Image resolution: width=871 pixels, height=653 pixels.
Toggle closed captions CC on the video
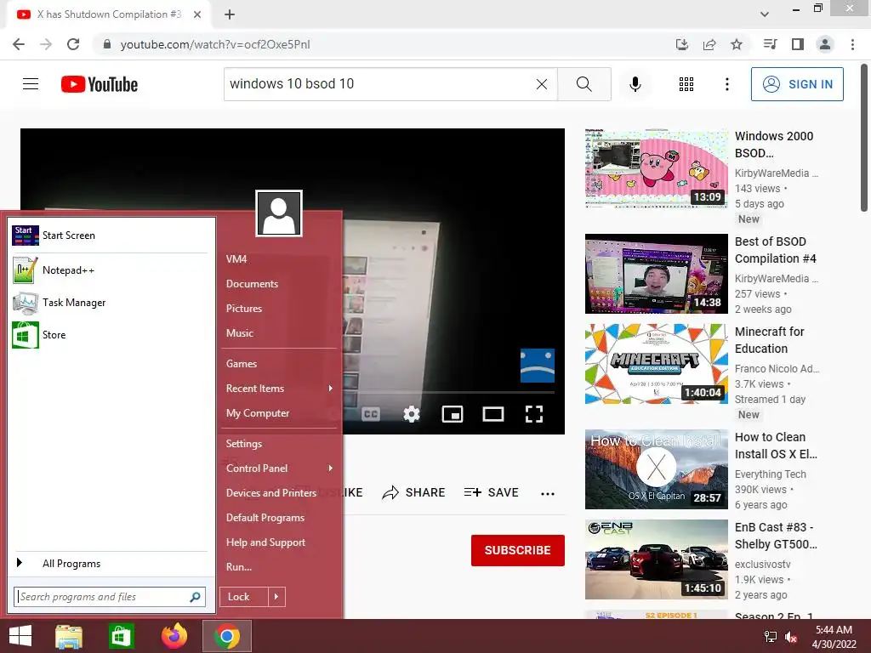[x=371, y=414]
